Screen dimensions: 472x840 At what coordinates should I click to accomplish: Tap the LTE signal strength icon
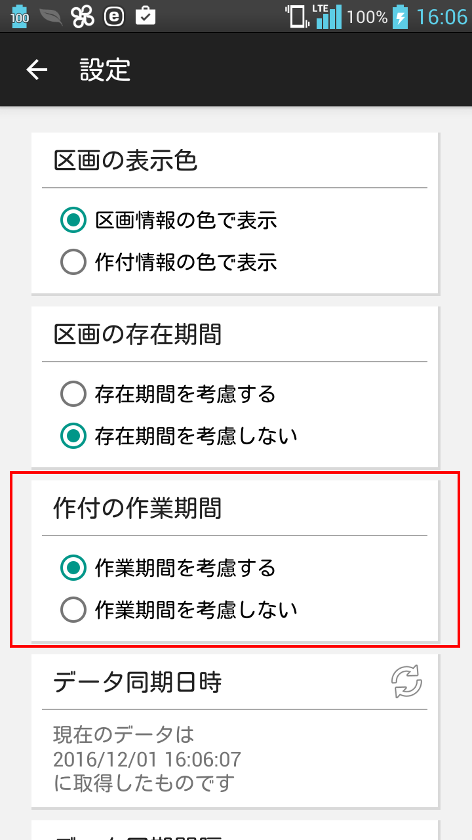[327, 16]
